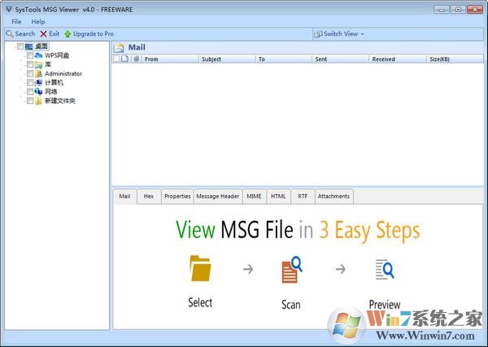
Task: Click the yellow Select folder icon
Action: click(200, 269)
